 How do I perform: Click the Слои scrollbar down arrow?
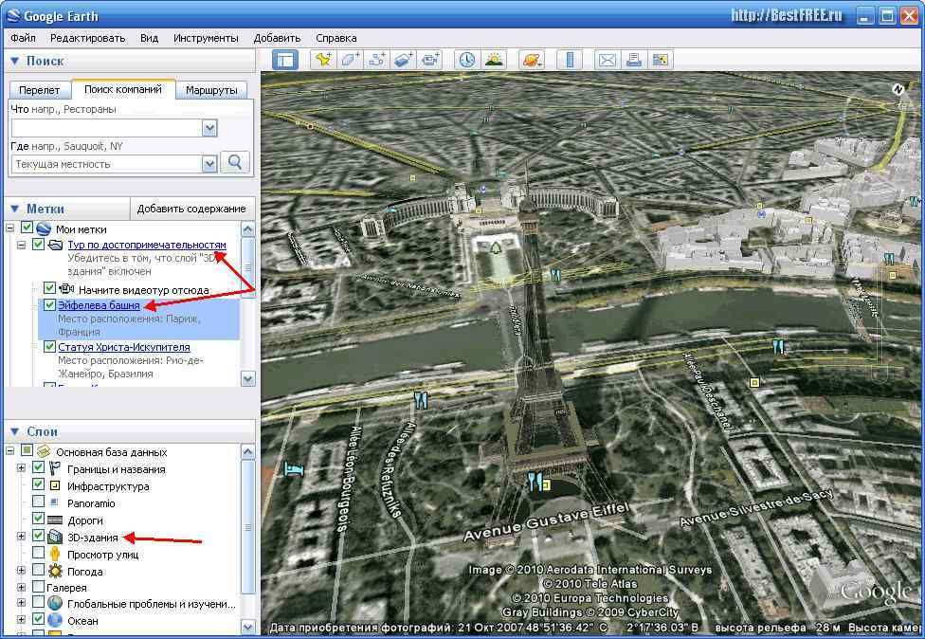(x=248, y=626)
